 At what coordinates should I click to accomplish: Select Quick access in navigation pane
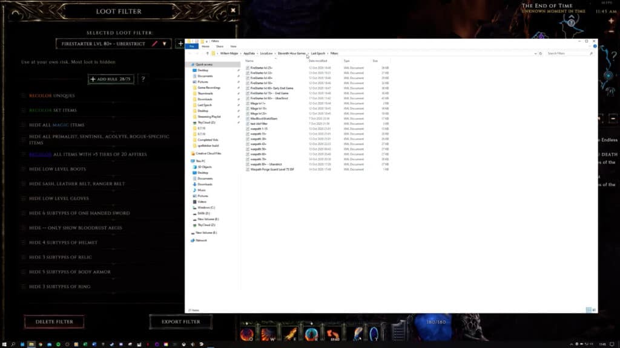point(204,64)
